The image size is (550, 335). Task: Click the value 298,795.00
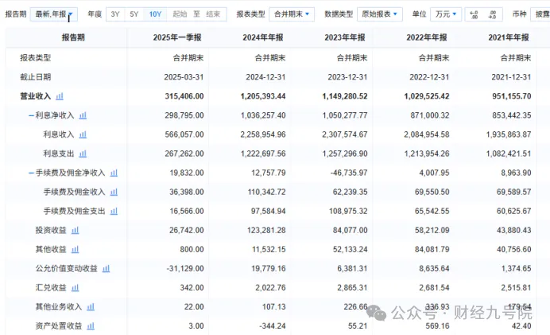coord(184,115)
